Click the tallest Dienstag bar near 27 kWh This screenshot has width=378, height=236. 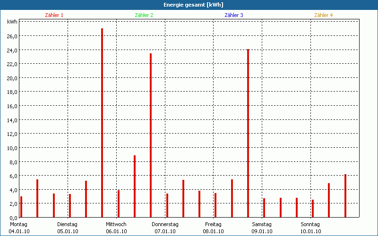(102, 123)
